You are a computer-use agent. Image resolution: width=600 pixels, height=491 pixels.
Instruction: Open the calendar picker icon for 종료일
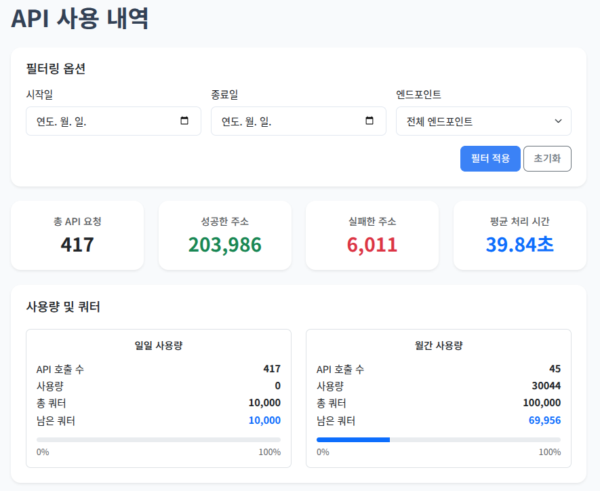click(x=369, y=121)
